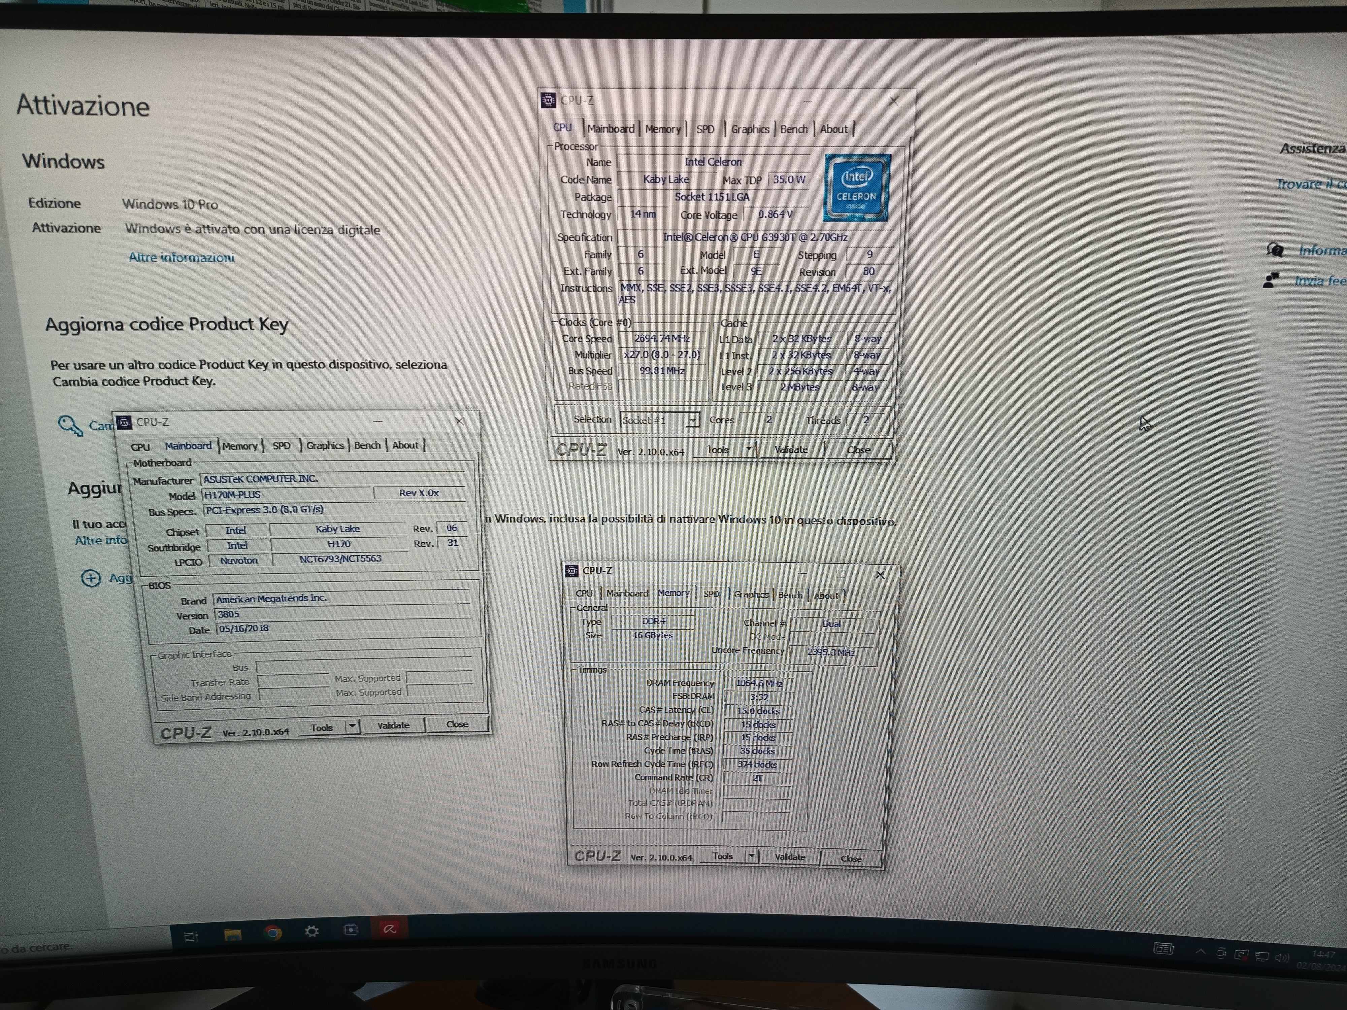Open the Tools dropdown arrow in the processor window

[749, 449]
